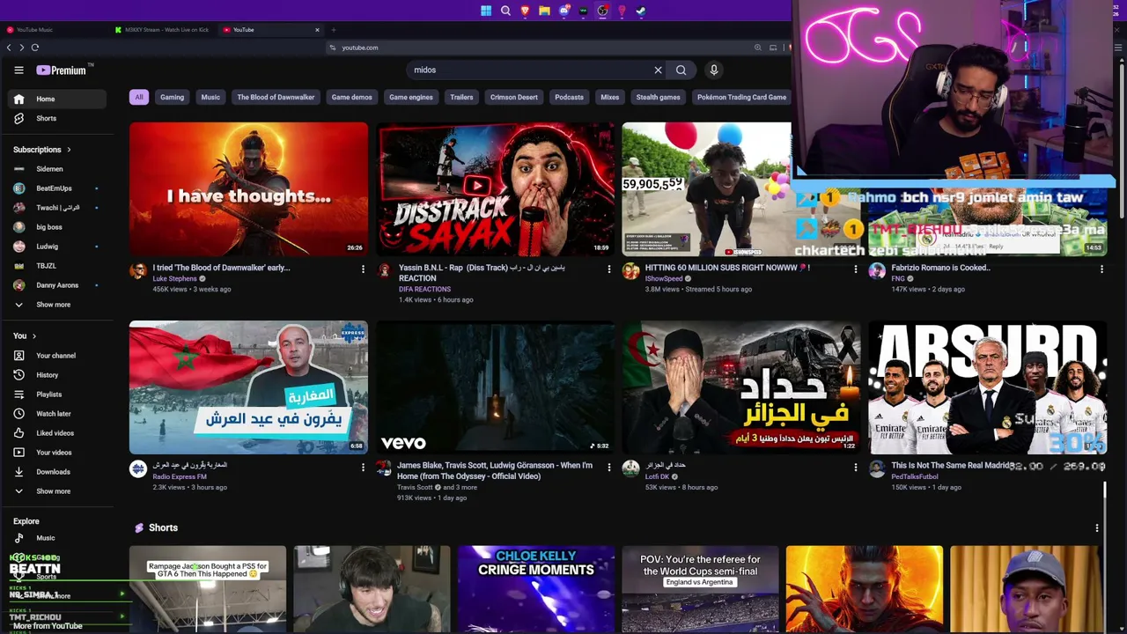Open History in the sidebar
This screenshot has height=634, width=1127.
56,375
